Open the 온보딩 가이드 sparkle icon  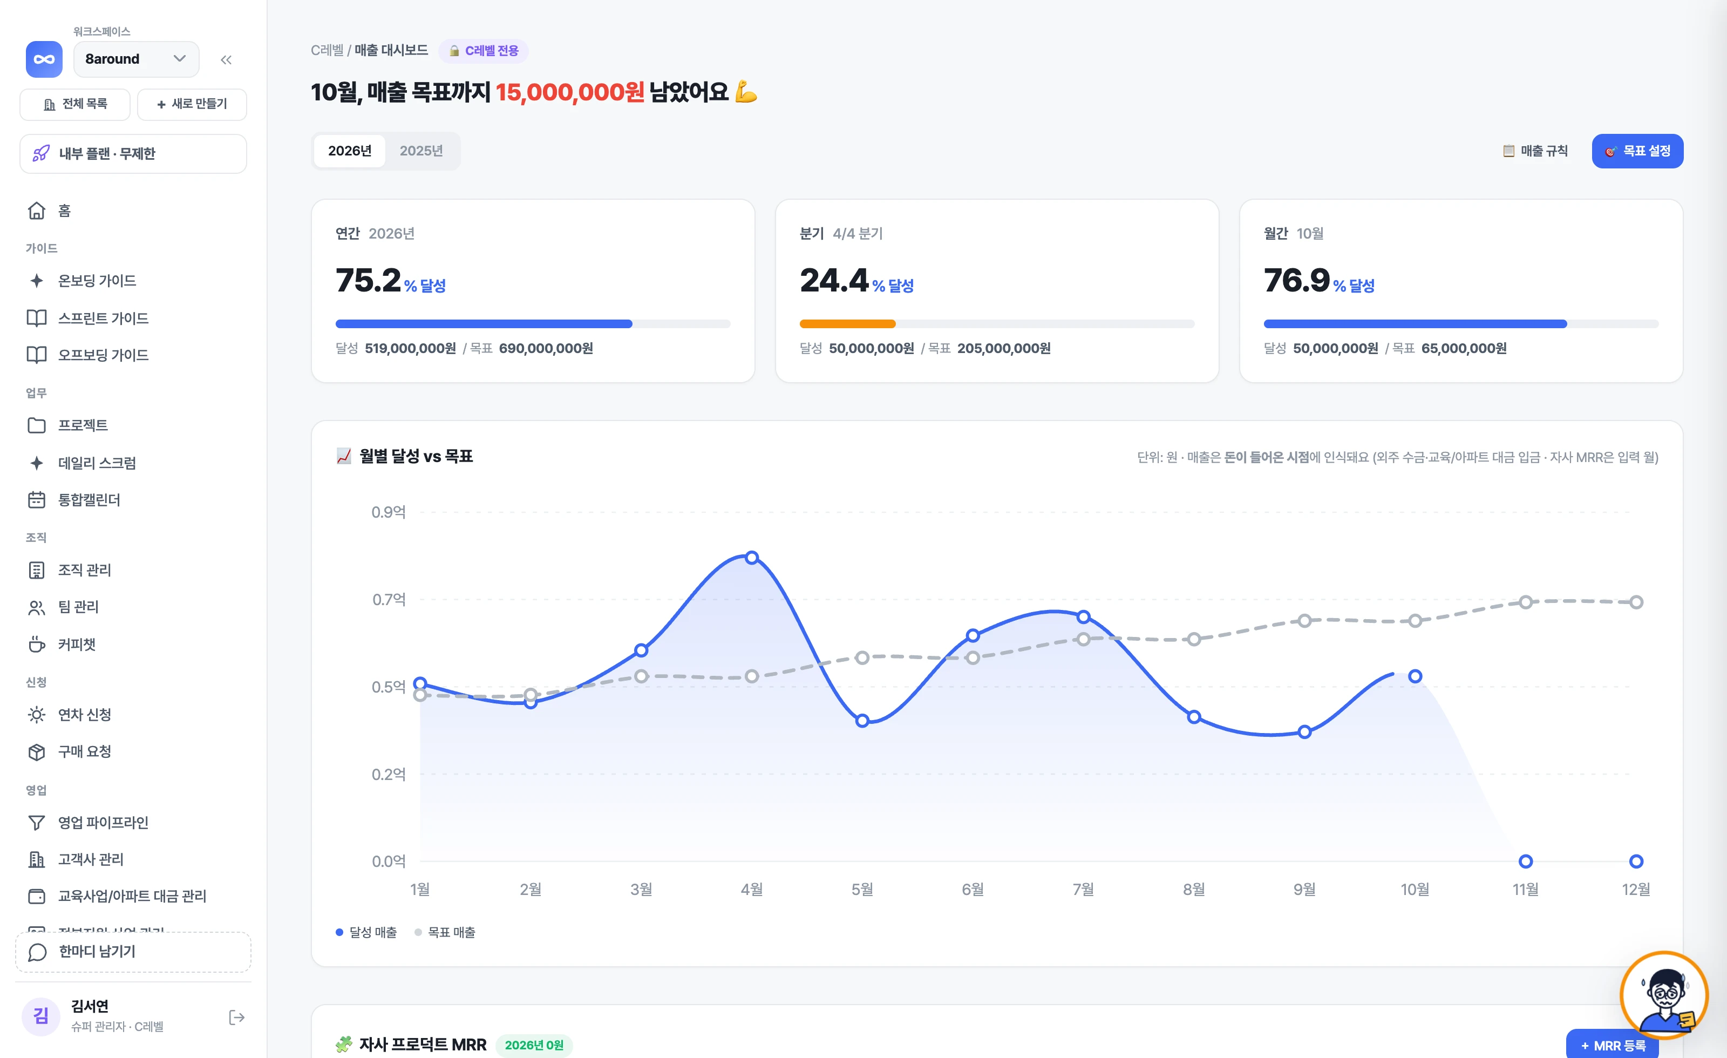click(37, 281)
